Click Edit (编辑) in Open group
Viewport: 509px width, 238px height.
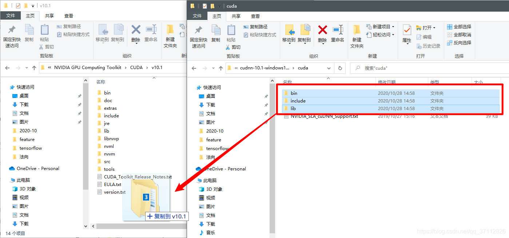point(424,37)
